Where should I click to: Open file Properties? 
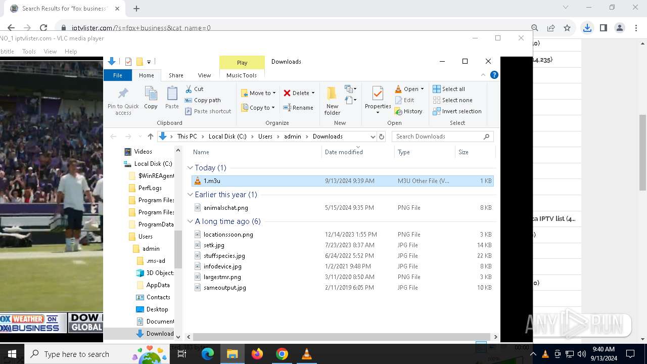point(378,100)
